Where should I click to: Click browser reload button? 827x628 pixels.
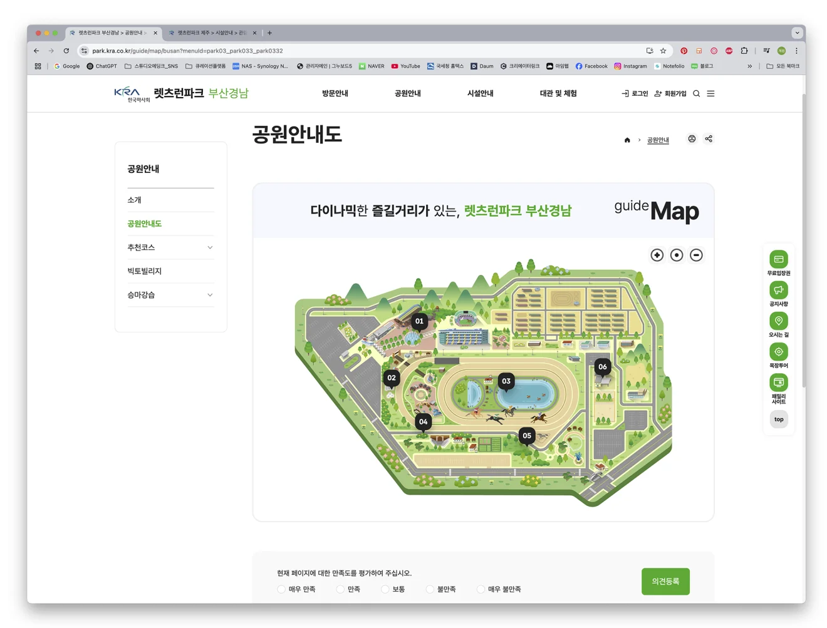(66, 51)
